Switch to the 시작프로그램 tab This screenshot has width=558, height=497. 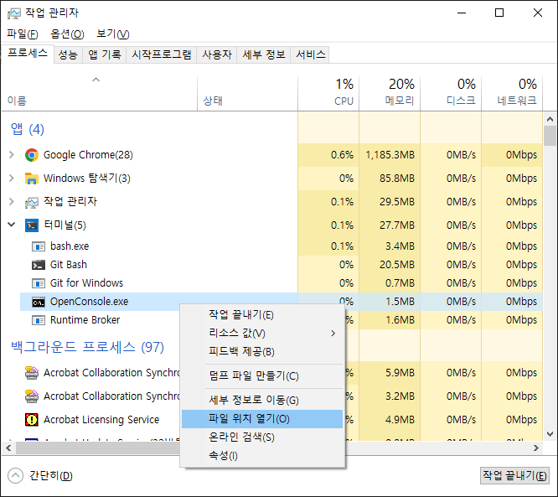click(162, 54)
